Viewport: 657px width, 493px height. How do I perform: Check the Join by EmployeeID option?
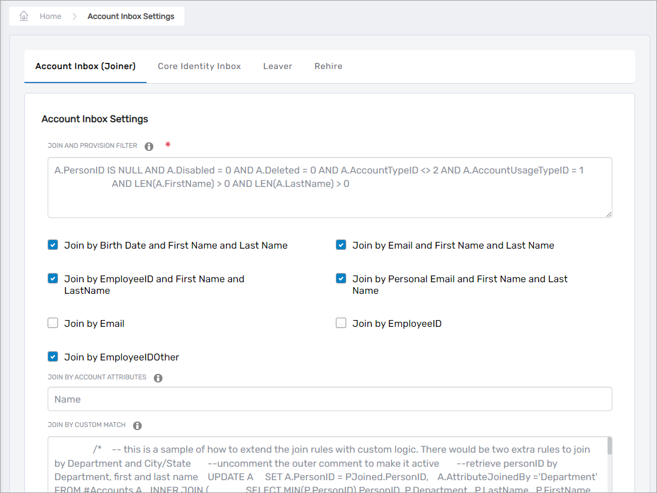point(341,323)
